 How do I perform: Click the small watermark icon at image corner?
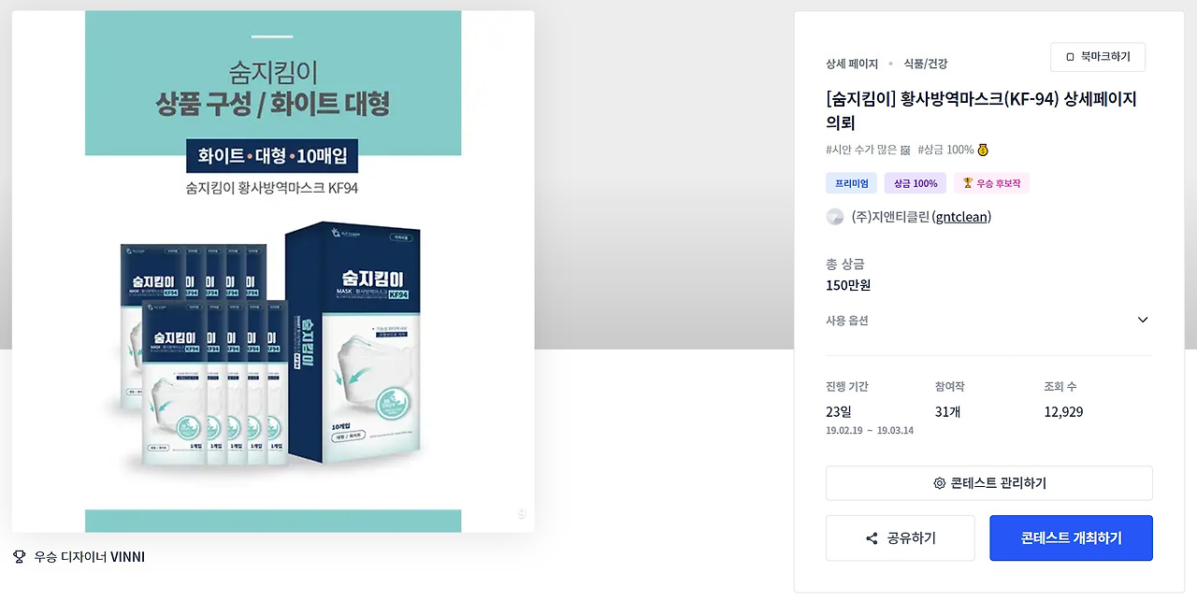click(522, 513)
